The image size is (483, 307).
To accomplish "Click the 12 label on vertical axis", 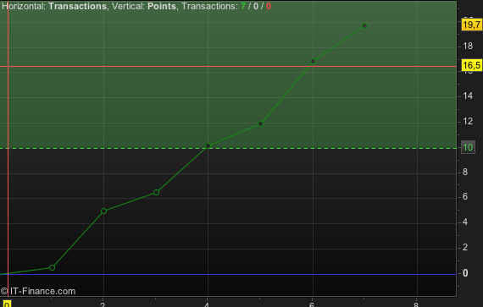I will point(468,122).
